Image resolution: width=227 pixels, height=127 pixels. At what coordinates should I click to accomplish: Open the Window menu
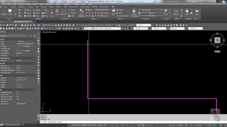[76, 4]
